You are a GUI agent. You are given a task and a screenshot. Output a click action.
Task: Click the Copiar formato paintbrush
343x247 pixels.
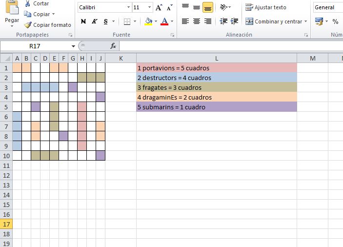tap(28, 25)
